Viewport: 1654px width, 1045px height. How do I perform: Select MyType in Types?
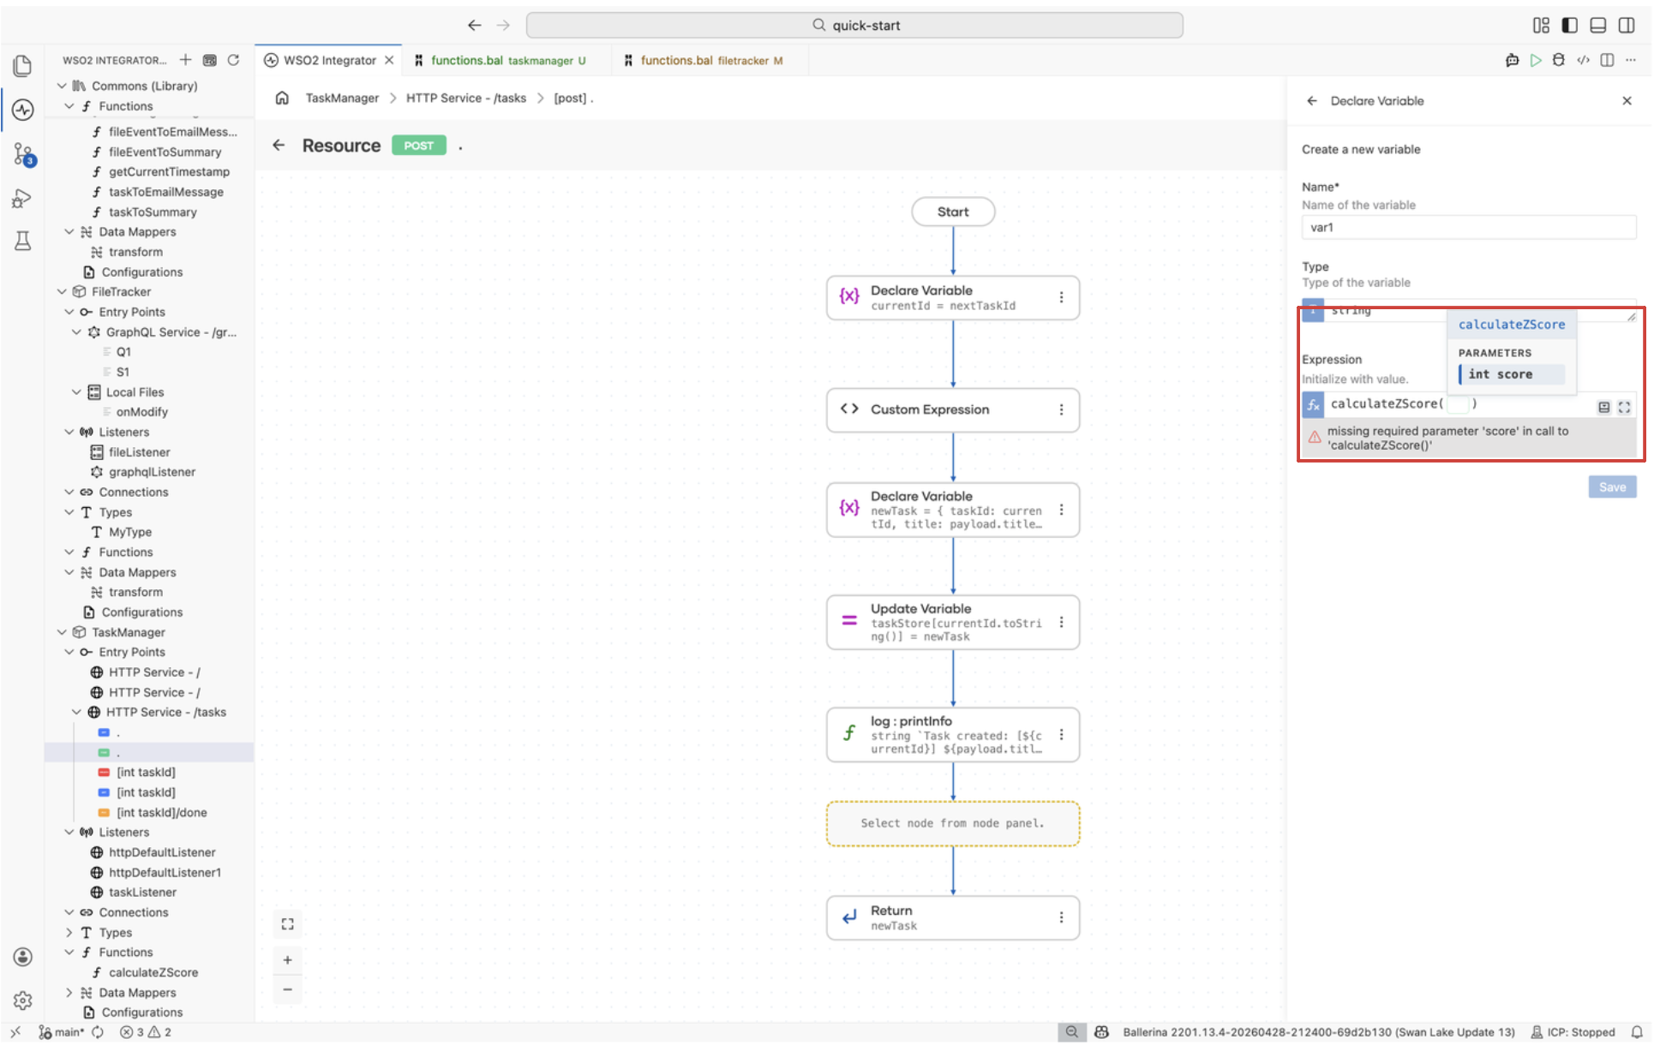tap(129, 532)
